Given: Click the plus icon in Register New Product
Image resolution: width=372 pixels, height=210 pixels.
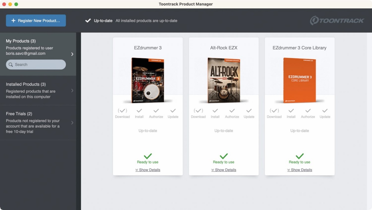Looking at the screenshot, I should [13, 20].
